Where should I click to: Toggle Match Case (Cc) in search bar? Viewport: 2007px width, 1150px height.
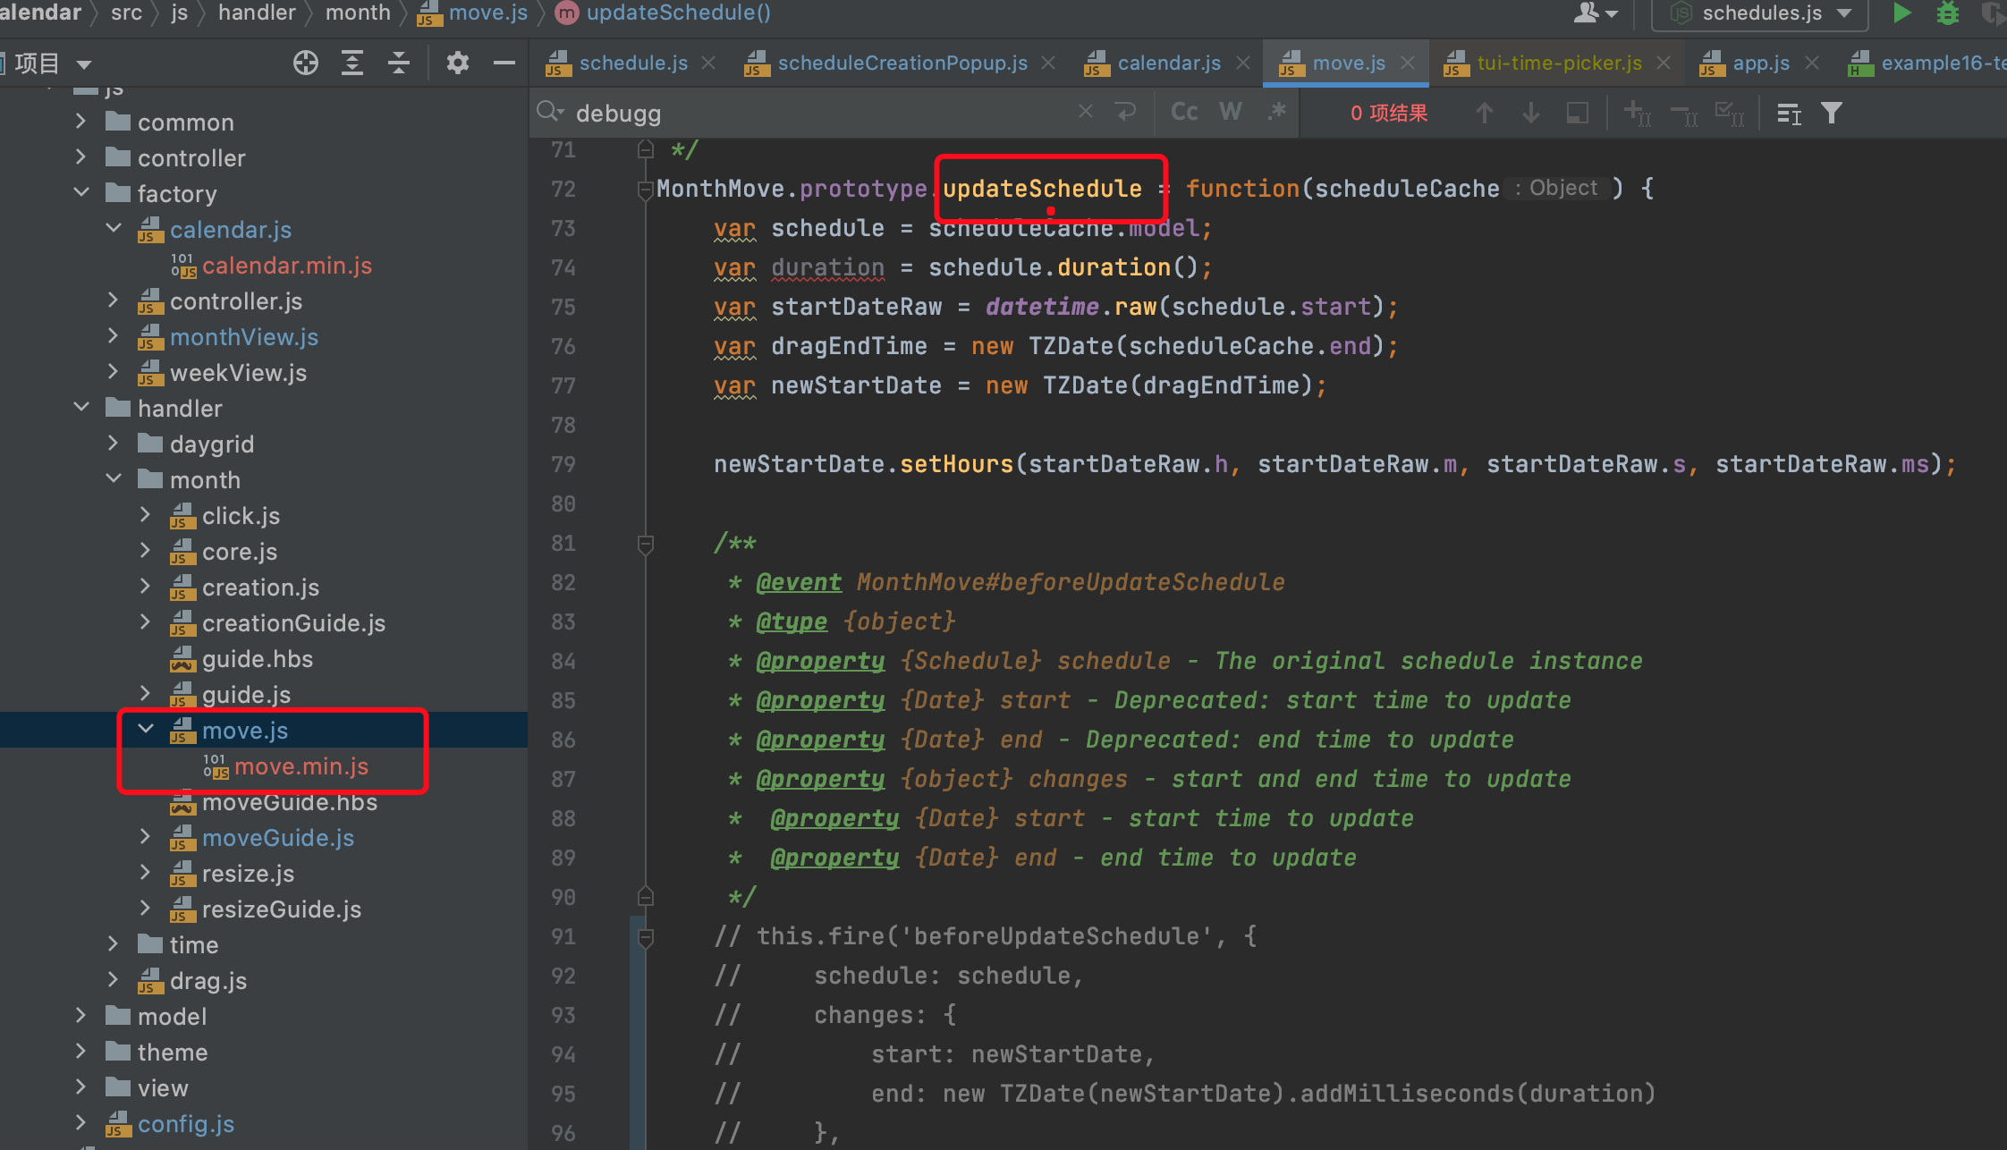tap(1184, 112)
